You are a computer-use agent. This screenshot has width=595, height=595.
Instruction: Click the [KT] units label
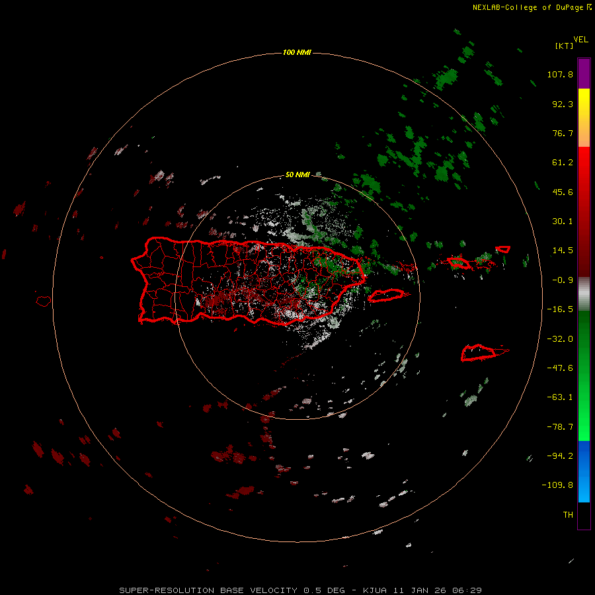pyautogui.click(x=565, y=46)
